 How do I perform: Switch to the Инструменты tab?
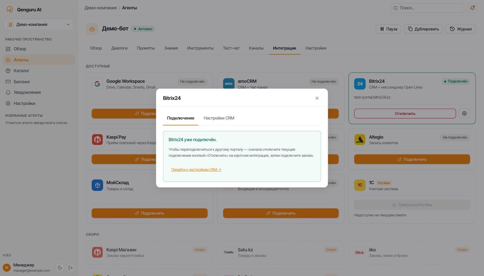200,48
